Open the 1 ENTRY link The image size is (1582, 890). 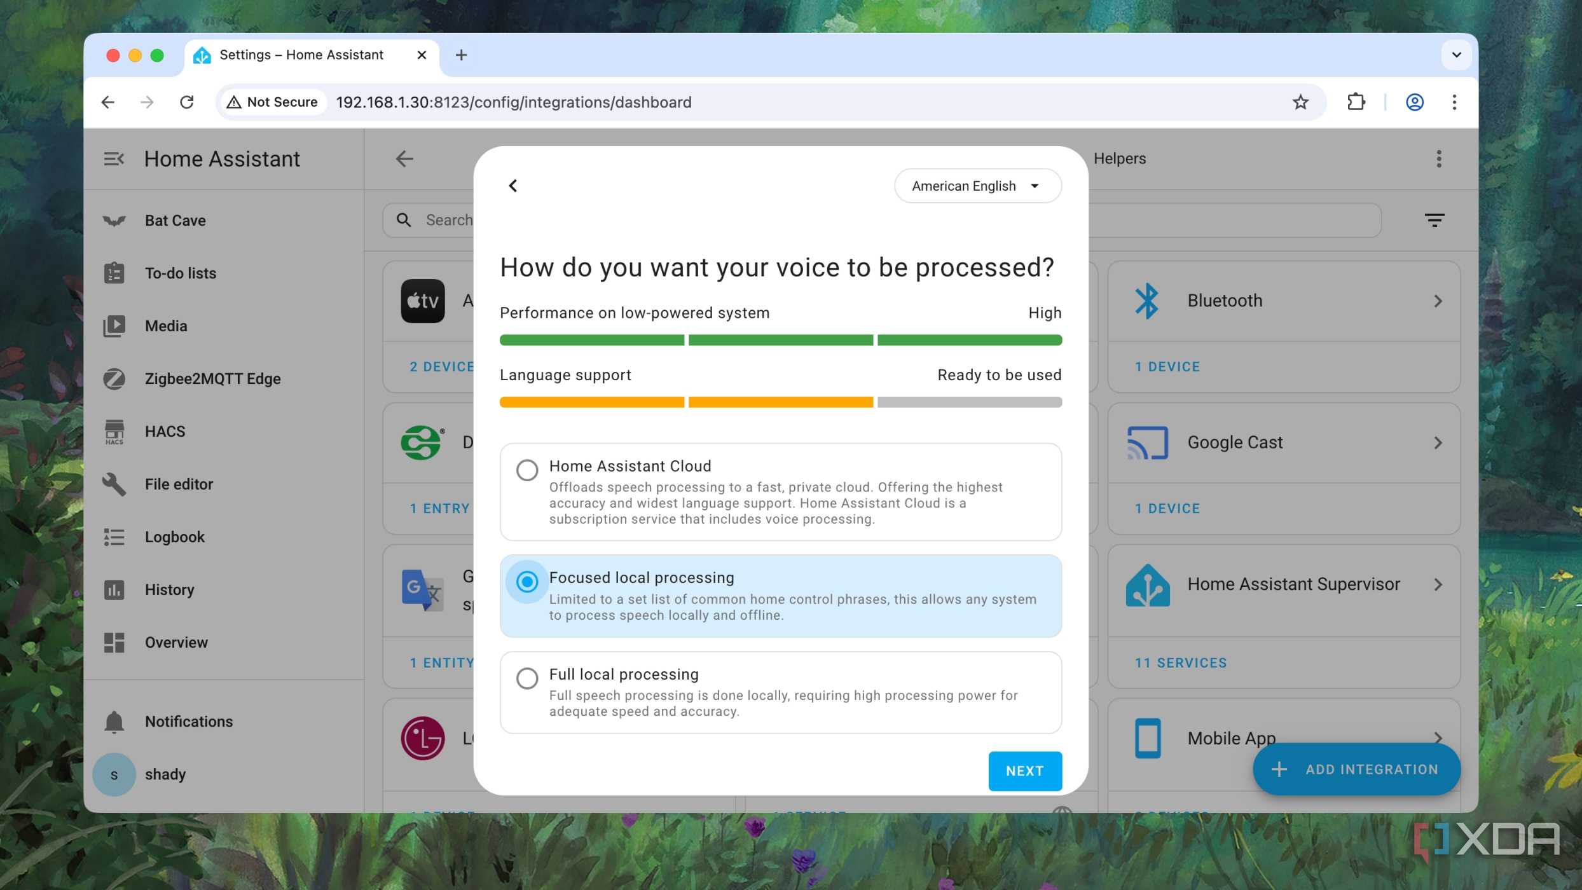pos(439,509)
